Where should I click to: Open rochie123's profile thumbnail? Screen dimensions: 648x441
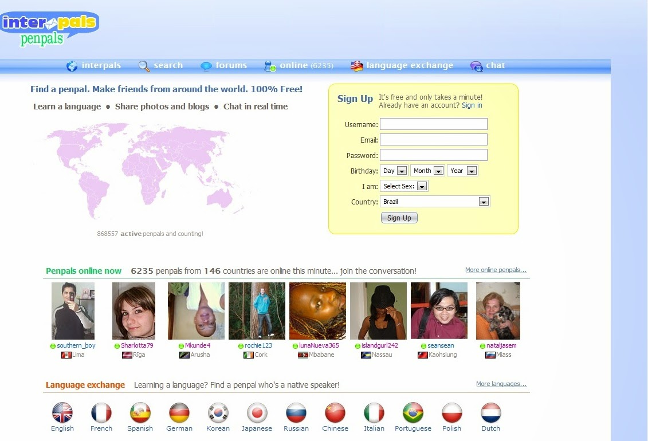pyautogui.click(x=256, y=310)
